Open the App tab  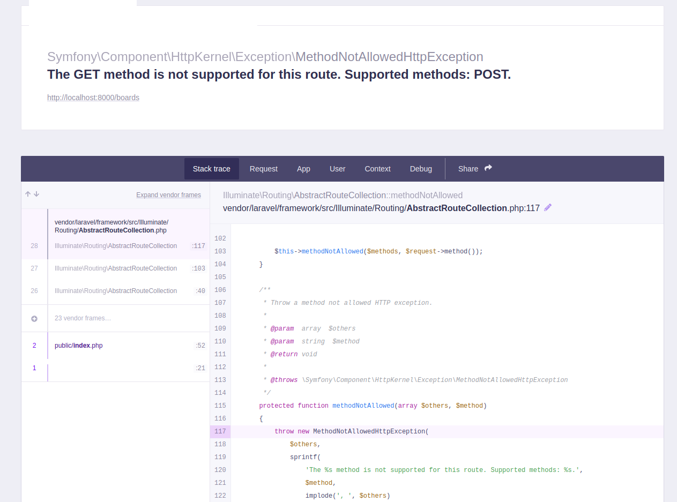click(303, 169)
